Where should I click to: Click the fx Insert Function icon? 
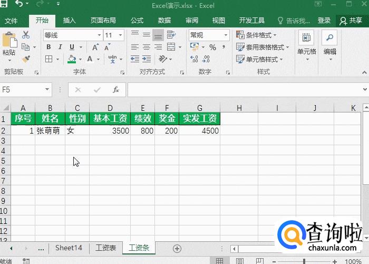coord(116,90)
